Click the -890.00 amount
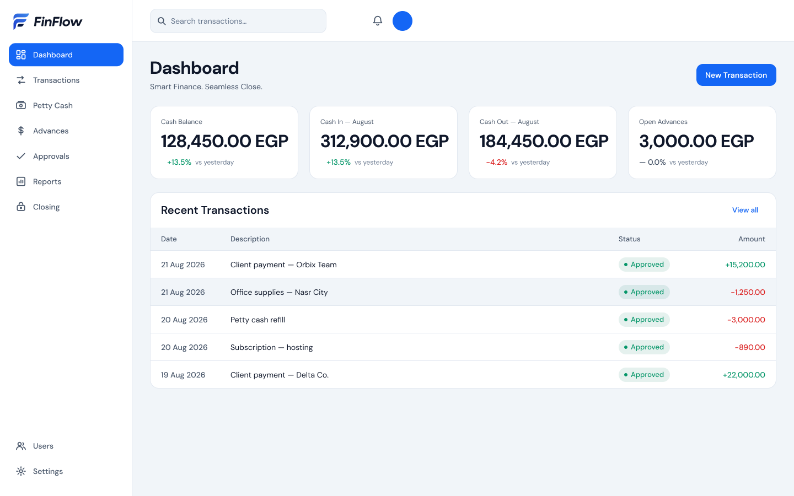The width and height of the screenshot is (794, 496). point(750,347)
